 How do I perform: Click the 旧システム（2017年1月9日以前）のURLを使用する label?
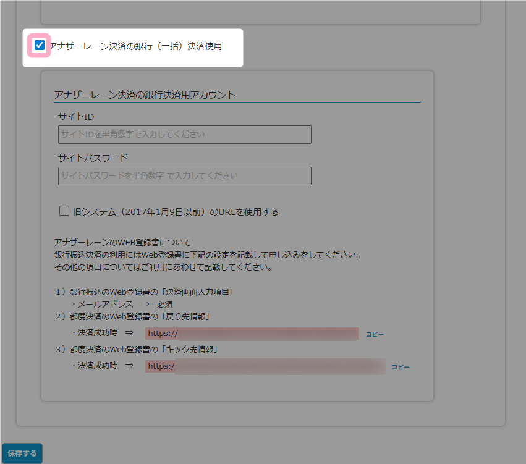click(176, 212)
